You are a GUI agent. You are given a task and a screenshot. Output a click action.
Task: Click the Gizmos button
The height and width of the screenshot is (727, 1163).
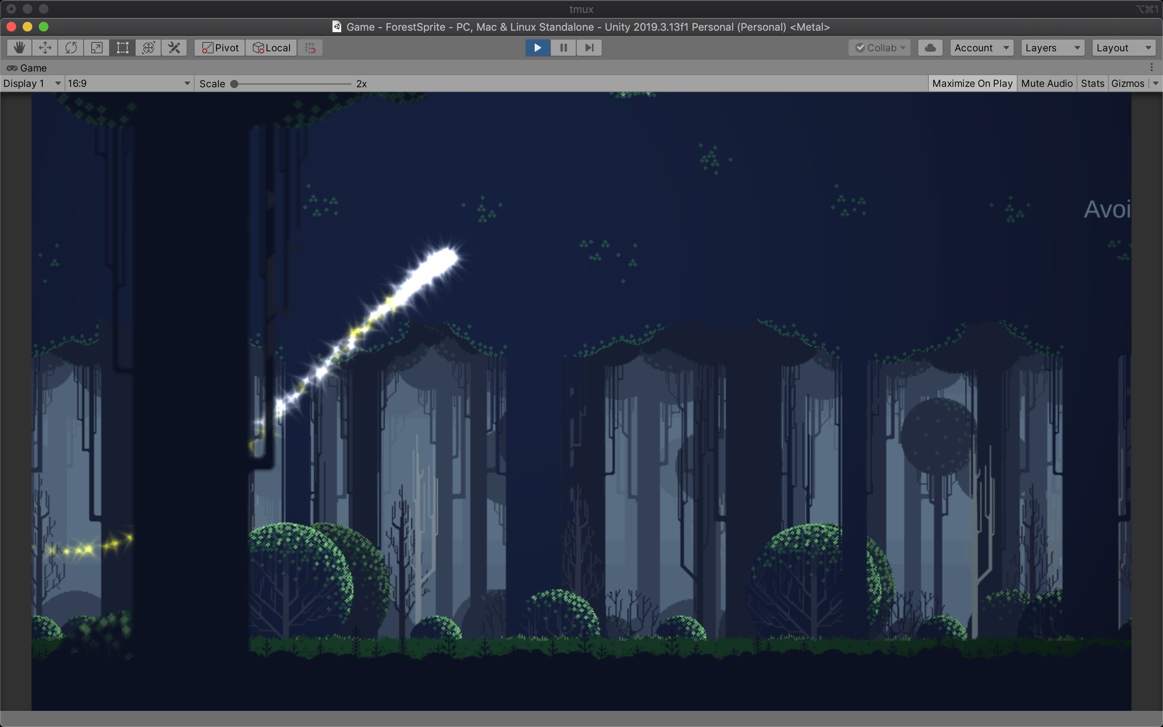pyautogui.click(x=1127, y=83)
